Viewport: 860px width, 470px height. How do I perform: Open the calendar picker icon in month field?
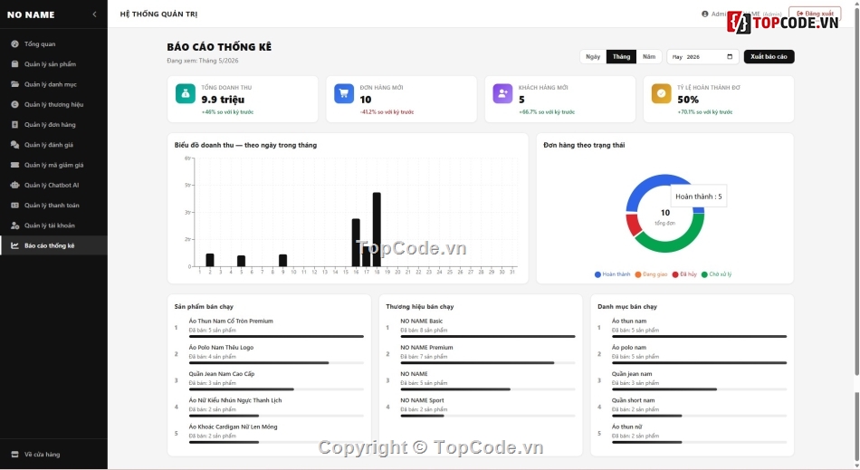[x=730, y=56]
